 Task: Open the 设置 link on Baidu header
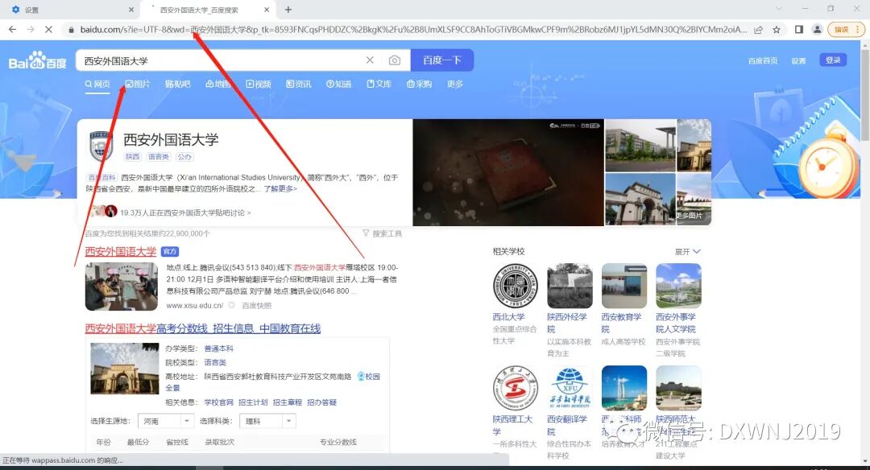tap(798, 61)
